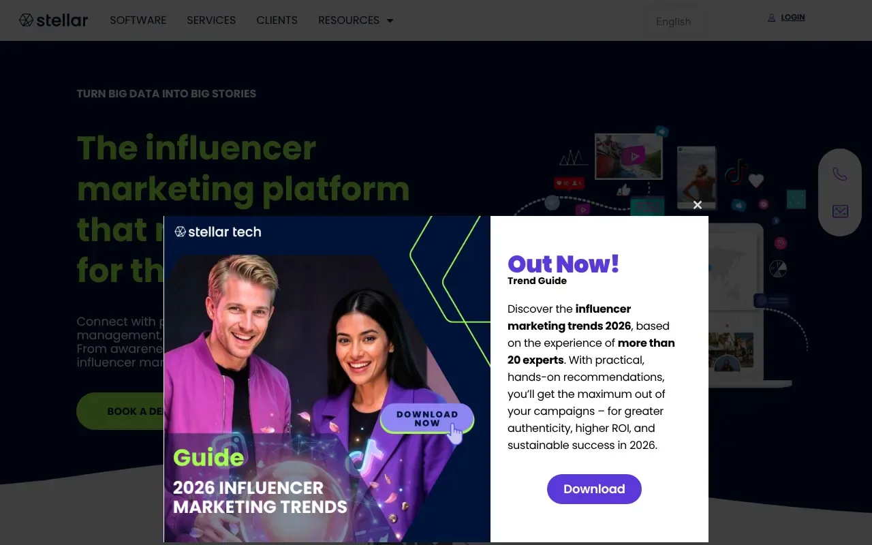Click the stellar logo in header
The height and width of the screenshot is (545, 872).
click(x=54, y=20)
